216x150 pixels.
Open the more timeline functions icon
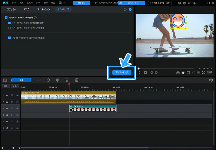[x=76, y=80]
